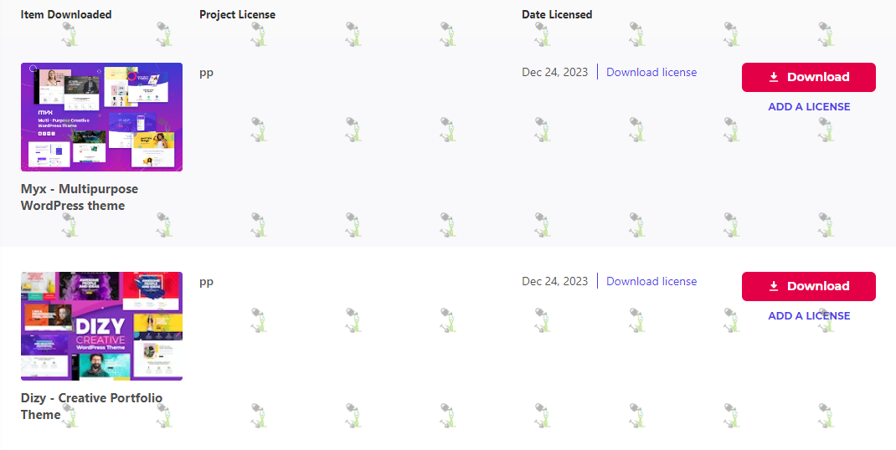This screenshot has width=896, height=450.
Task: Select ADD A LICENSE under Dizy download
Action: coord(809,316)
